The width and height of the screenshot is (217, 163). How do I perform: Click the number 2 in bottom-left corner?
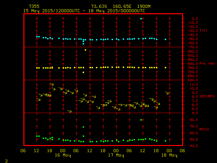[x=6, y=160]
